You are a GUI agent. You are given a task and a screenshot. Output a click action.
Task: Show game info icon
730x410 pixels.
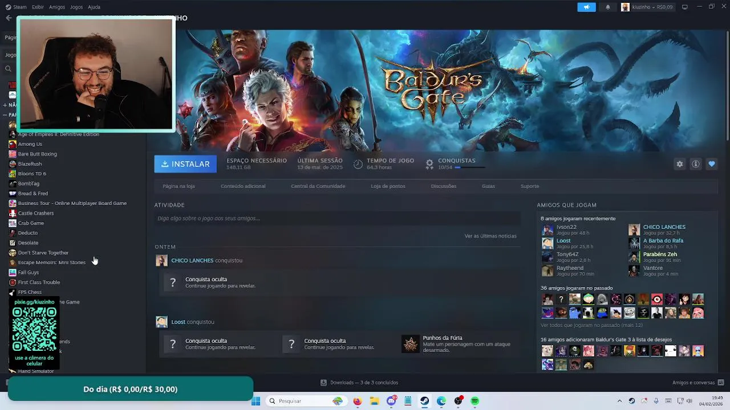(696, 164)
